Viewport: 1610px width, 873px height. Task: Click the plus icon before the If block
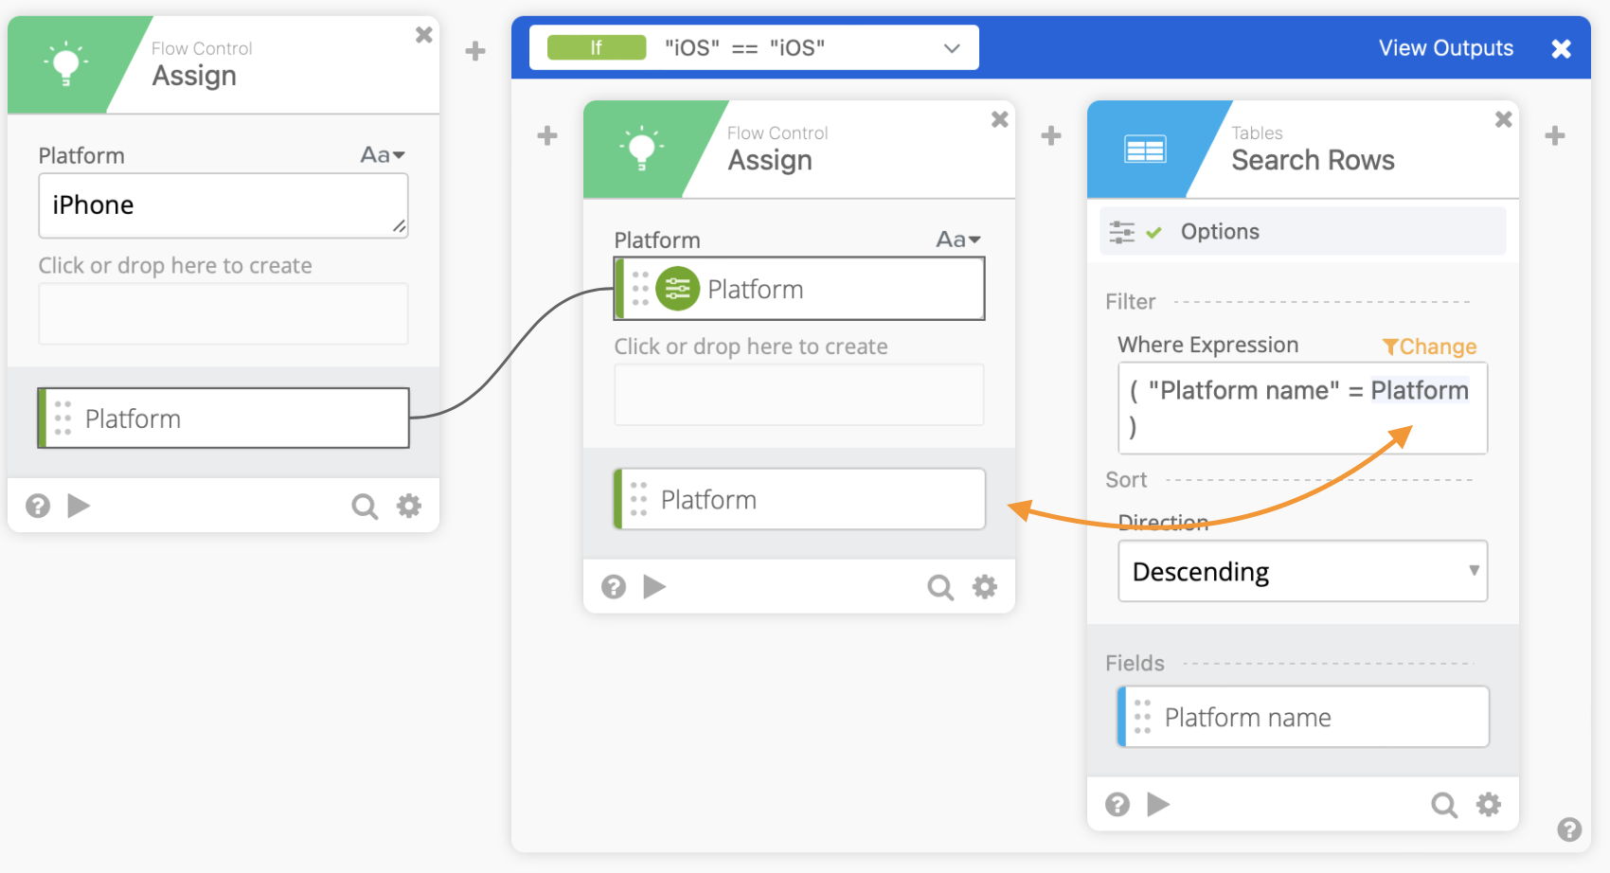coord(475,51)
